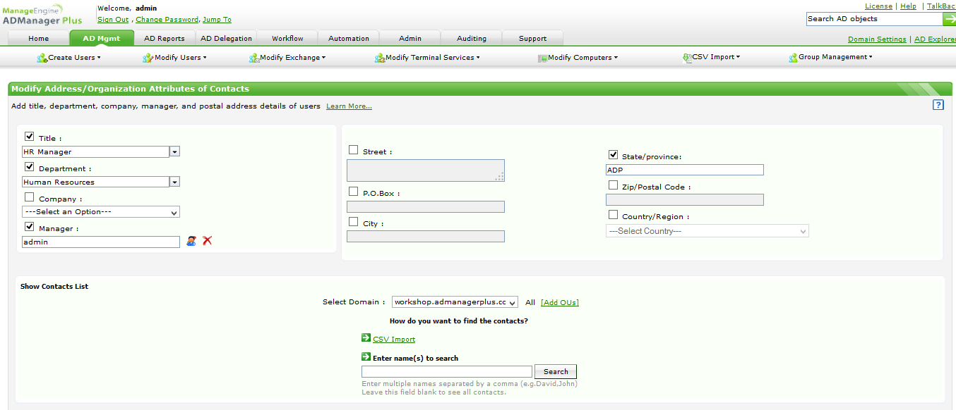Click the Search AD objects field
This screenshot has height=410, width=956.
click(875, 19)
